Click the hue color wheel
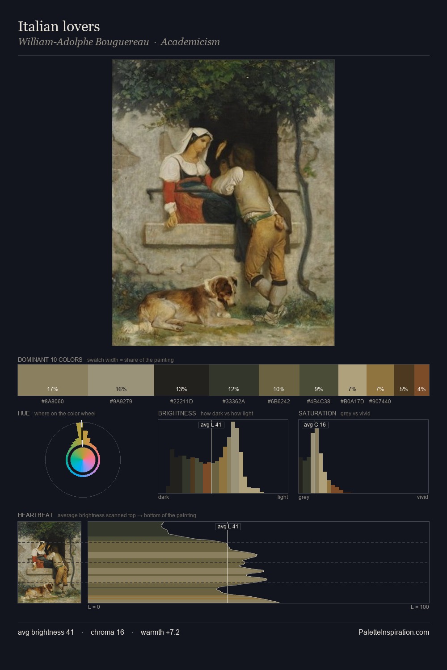This screenshot has width=447, height=670. click(83, 460)
